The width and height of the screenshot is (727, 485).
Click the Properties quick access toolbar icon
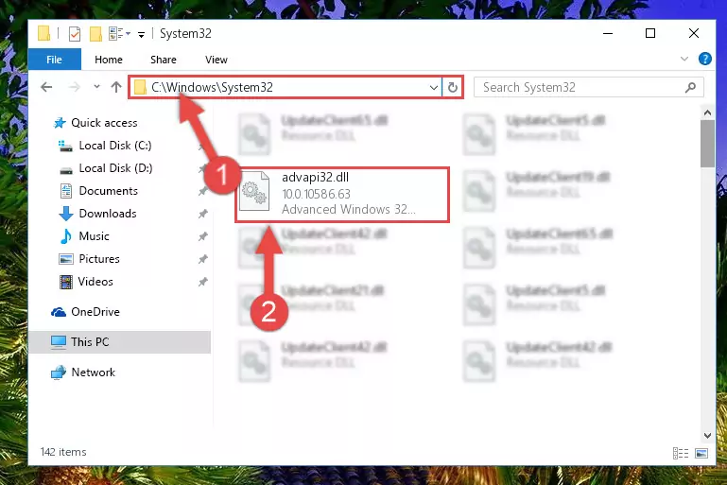coord(74,34)
